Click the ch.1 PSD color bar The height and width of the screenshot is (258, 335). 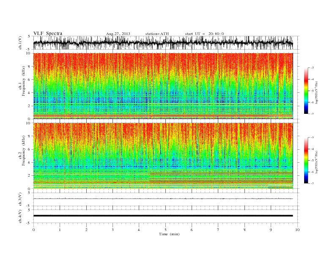(306, 91)
